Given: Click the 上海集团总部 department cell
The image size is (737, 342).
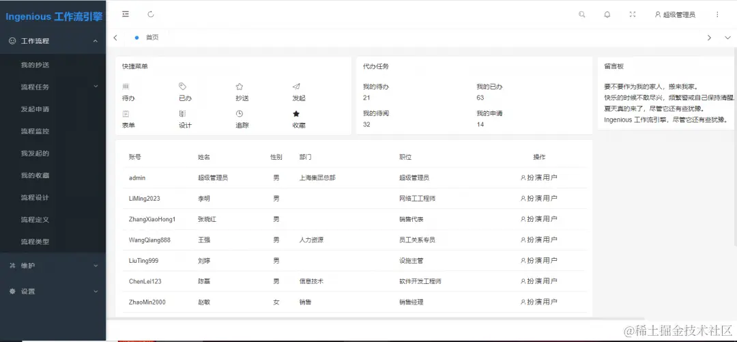Looking at the screenshot, I should [317, 177].
